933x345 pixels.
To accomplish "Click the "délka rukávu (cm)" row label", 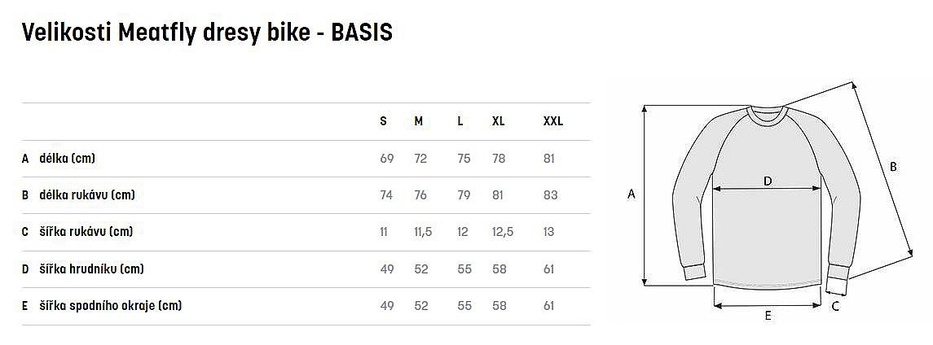I will (87, 195).
